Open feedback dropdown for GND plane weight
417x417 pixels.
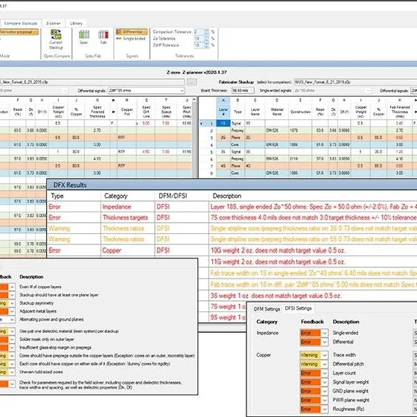pos(325,391)
